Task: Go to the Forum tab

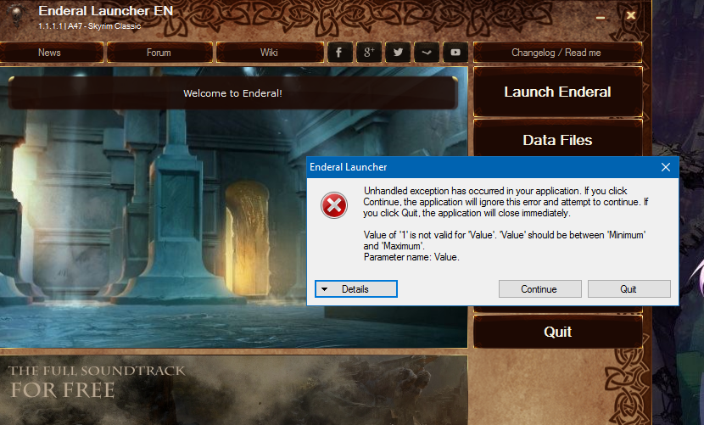Action: (x=159, y=53)
